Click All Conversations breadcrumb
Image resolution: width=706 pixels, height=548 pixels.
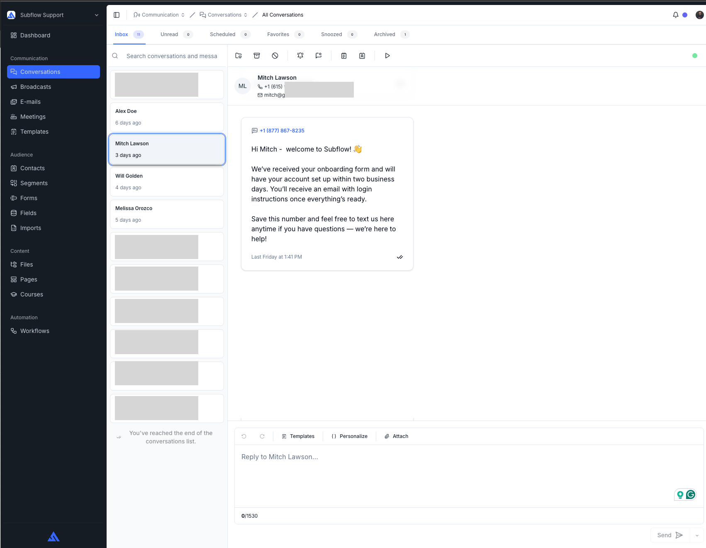point(283,15)
